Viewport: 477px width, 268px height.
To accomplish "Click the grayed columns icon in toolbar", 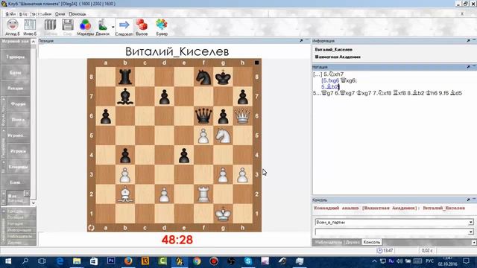I will [x=50, y=25].
